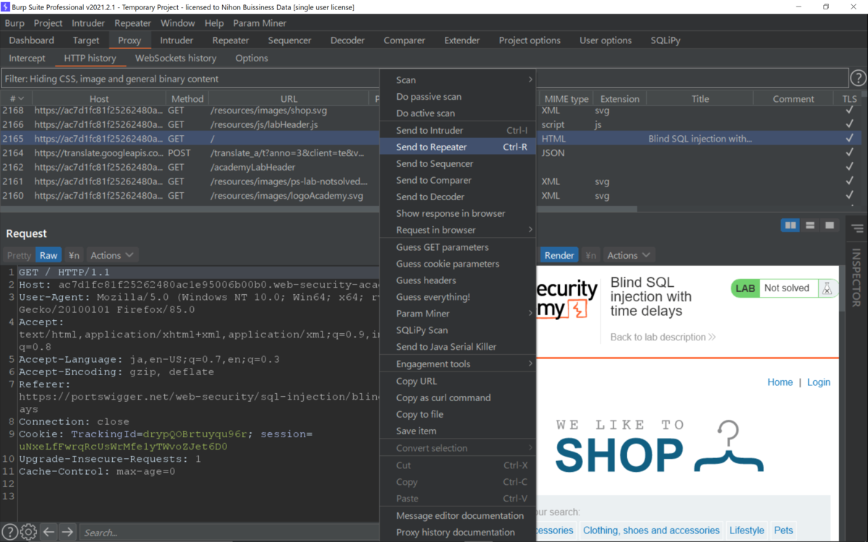This screenshot has width=868, height=542.
Task: Select Do active scan
Action: [x=457, y=113]
